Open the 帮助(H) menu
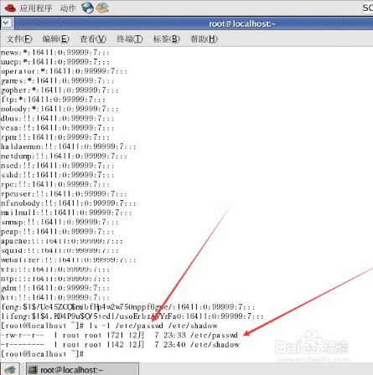The height and width of the screenshot is (375, 373). tap(204, 39)
